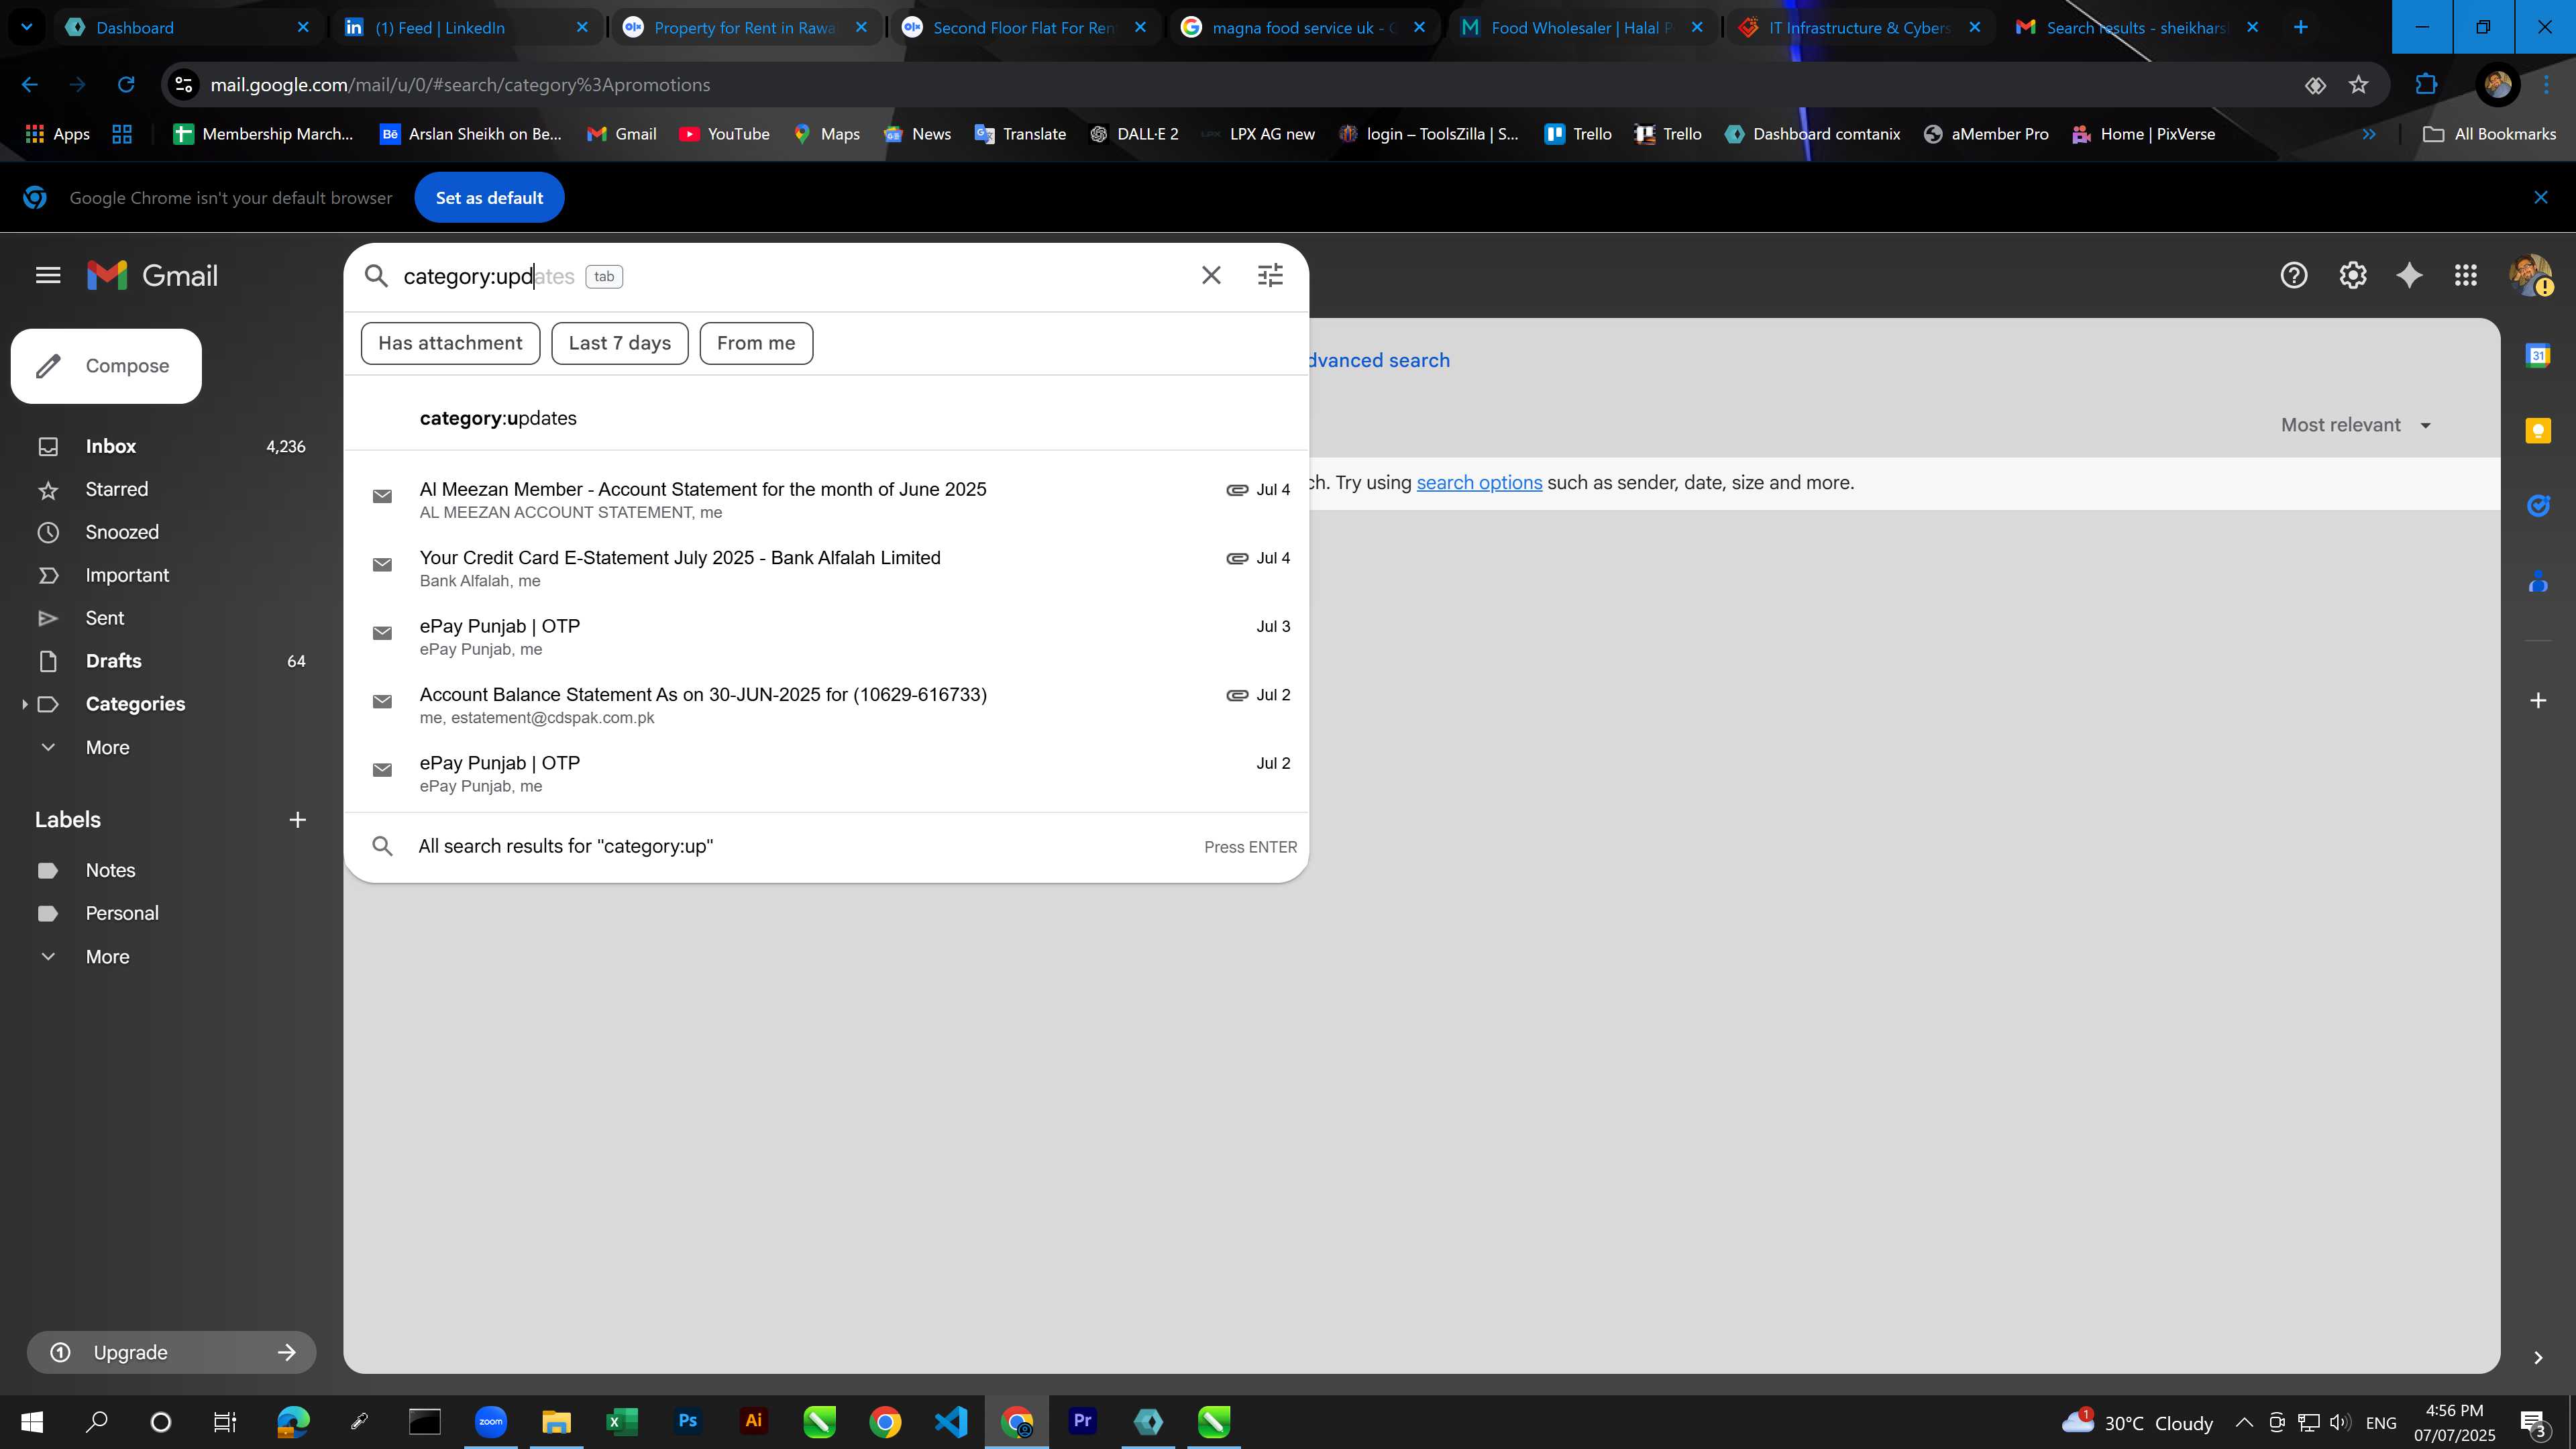The image size is (2576, 1449).
Task: Toggle Has attachment filter chip
Action: click(450, 343)
